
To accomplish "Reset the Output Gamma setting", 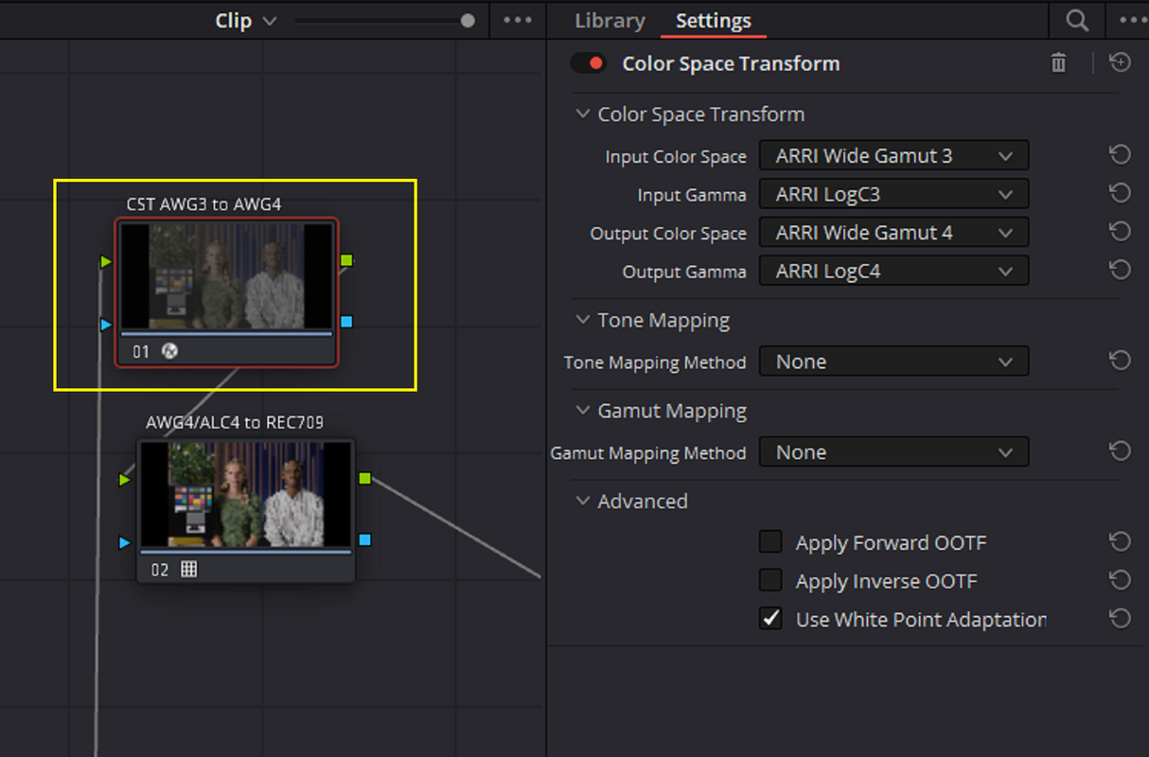I will pyautogui.click(x=1120, y=271).
